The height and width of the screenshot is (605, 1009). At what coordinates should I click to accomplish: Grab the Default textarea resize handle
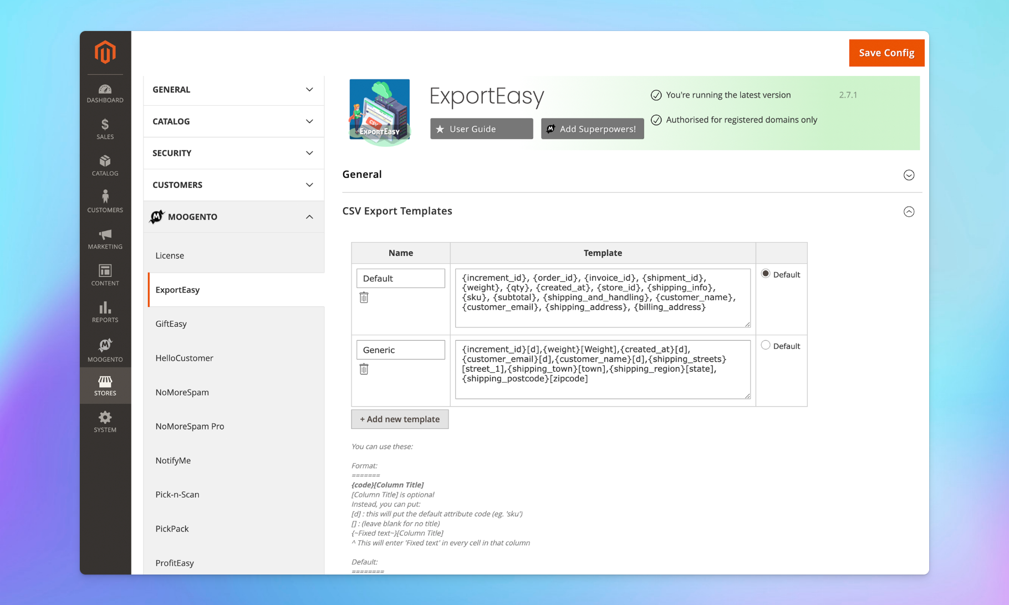tap(747, 324)
